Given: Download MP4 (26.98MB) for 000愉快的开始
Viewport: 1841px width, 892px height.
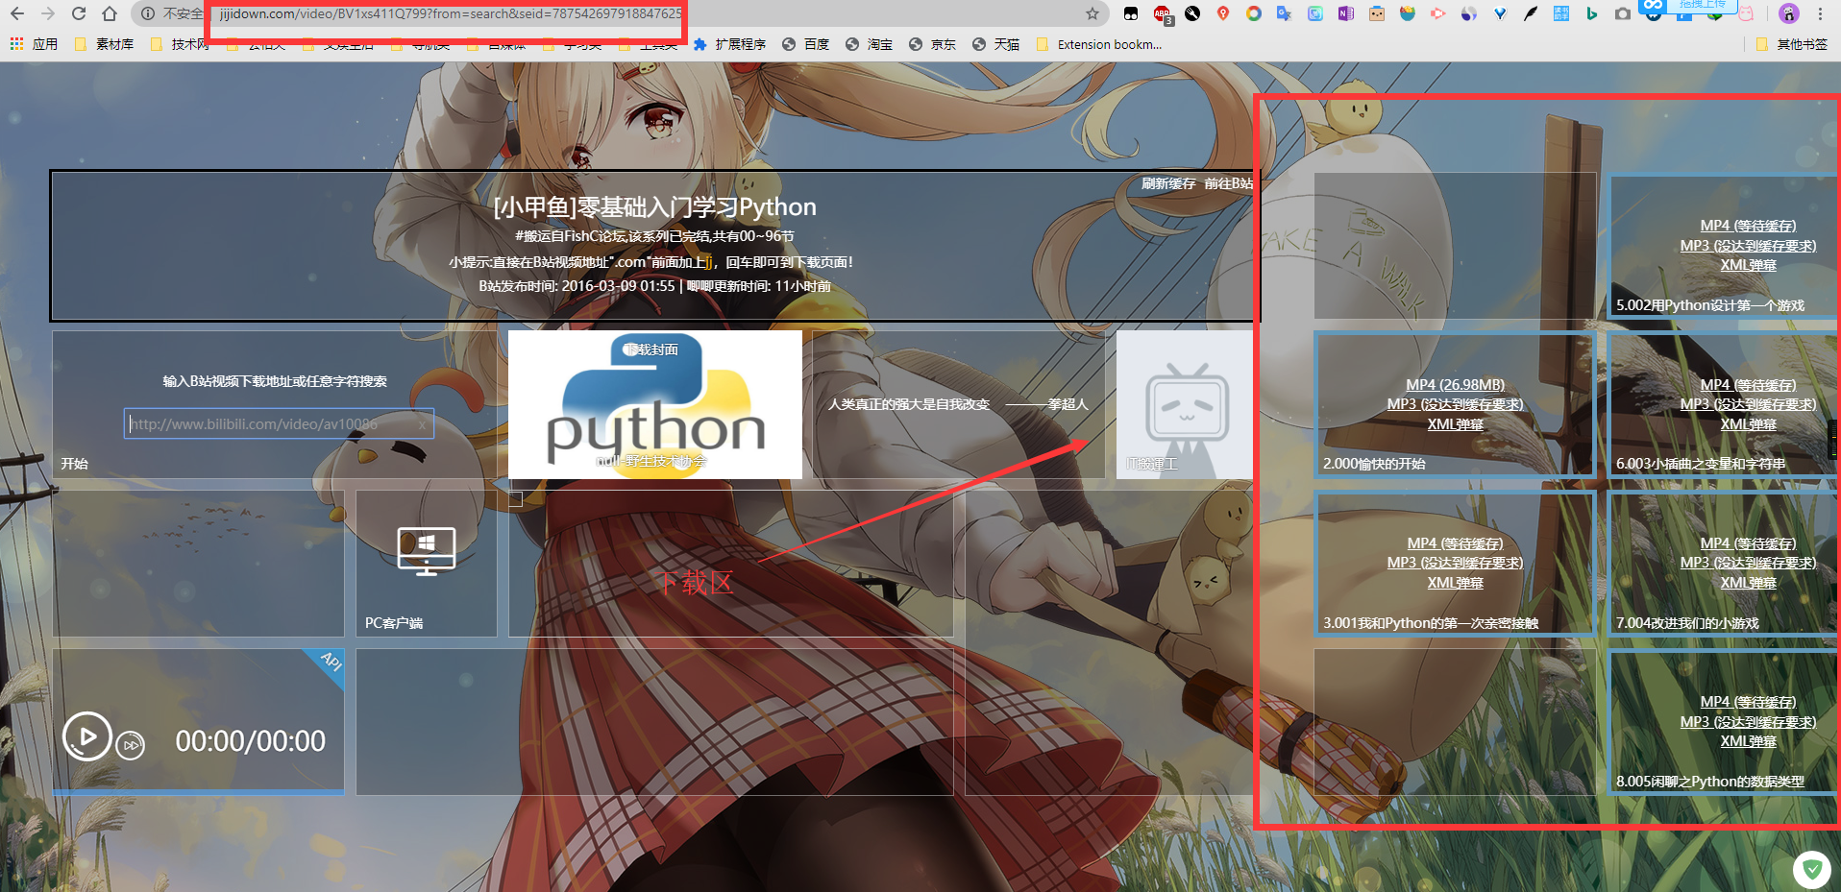Looking at the screenshot, I should [x=1455, y=385].
